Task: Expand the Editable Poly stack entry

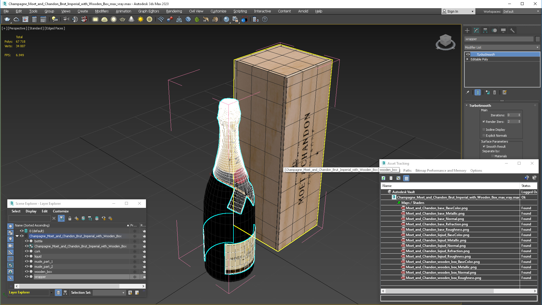Action: pos(467,59)
